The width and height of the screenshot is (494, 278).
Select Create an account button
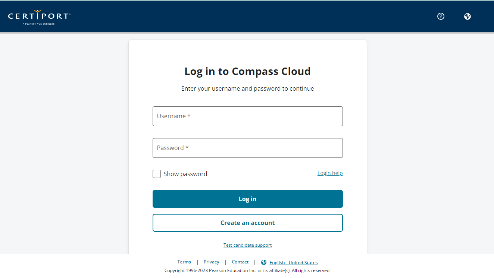[x=248, y=223]
